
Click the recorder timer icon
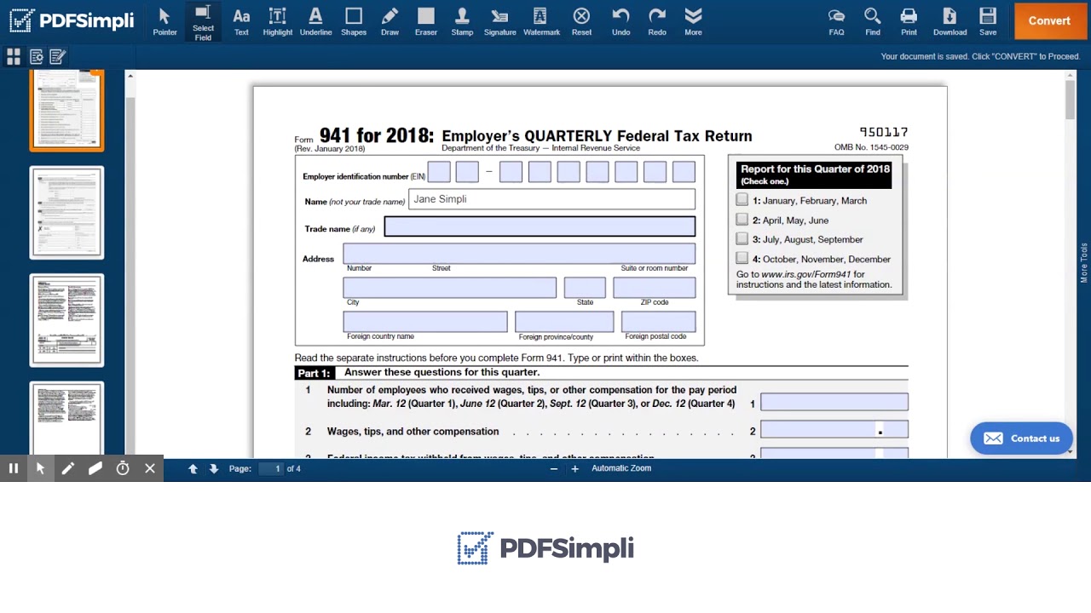(123, 468)
